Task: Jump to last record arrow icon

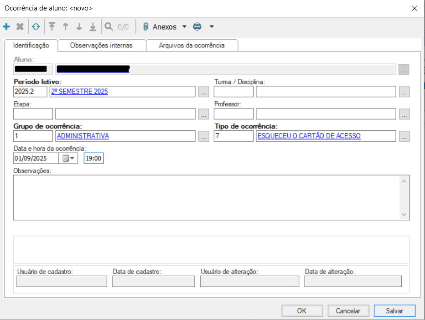Action: point(93,27)
